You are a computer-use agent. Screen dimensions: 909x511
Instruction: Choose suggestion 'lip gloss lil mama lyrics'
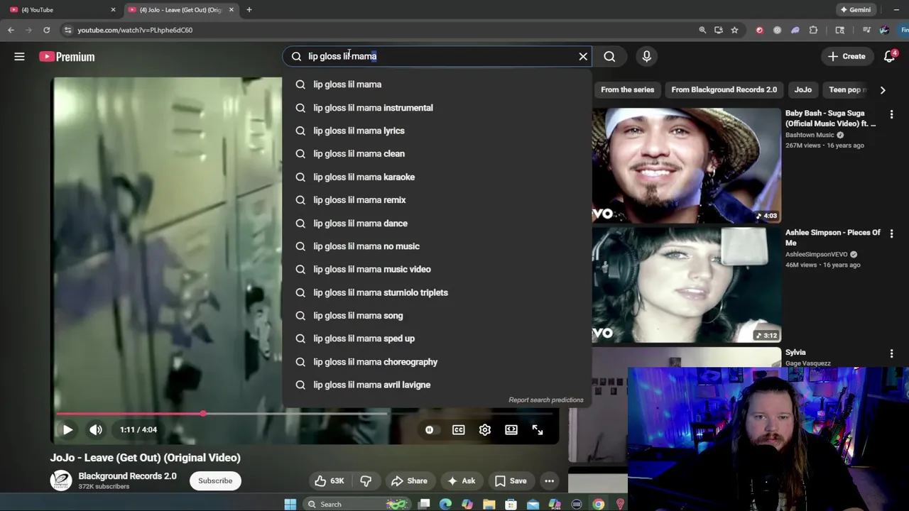(437, 131)
